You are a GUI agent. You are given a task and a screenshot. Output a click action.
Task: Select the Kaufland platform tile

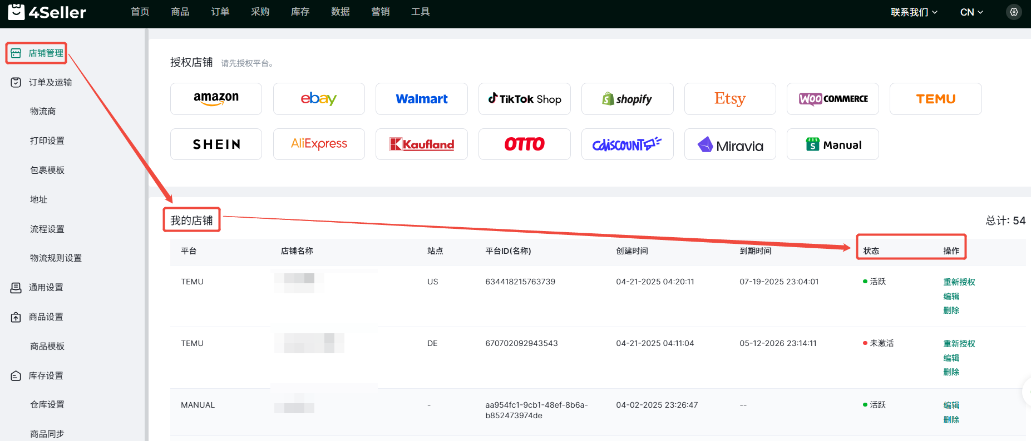tap(421, 144)
